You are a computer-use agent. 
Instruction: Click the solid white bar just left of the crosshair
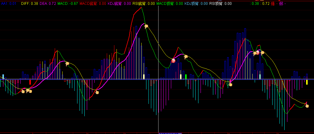pos(144,76)
